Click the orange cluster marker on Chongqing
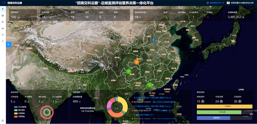Viewport: 257px width, 124px height. click(x=137, y=62)
